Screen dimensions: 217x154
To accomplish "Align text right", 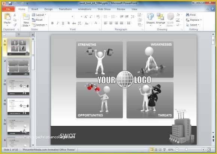I will click(x=116, y=23).
